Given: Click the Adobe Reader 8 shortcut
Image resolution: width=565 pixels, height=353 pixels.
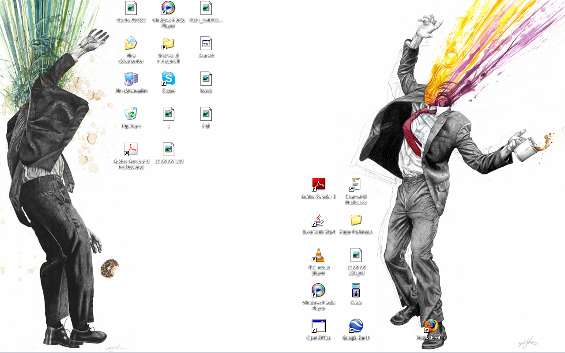Looking at the screenshot, I should point(318,184).
